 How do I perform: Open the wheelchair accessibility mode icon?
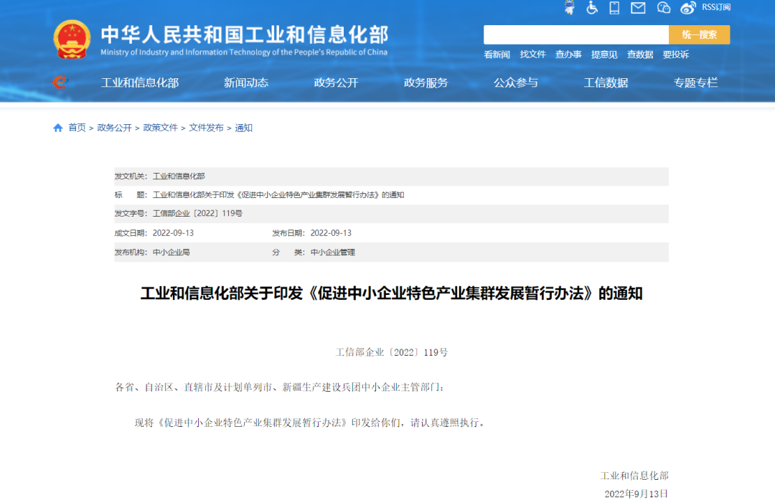click(592, 8)
